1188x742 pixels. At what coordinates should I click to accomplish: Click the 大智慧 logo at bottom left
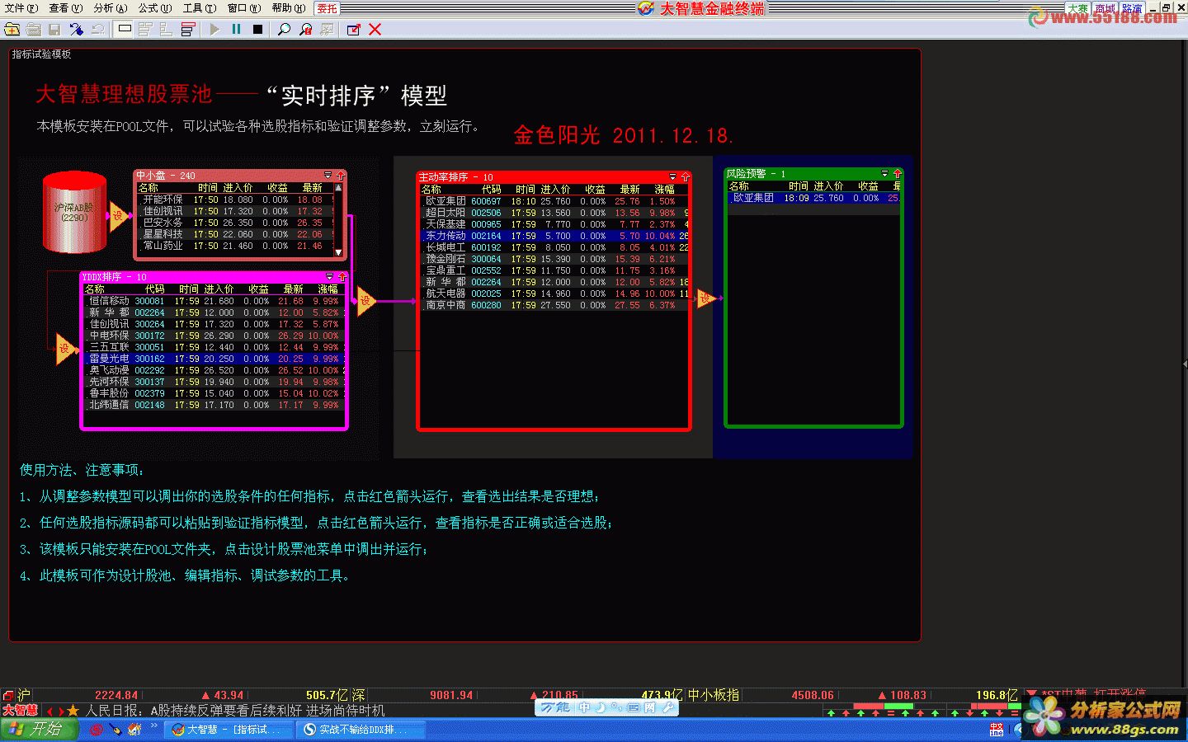(20, 710)
